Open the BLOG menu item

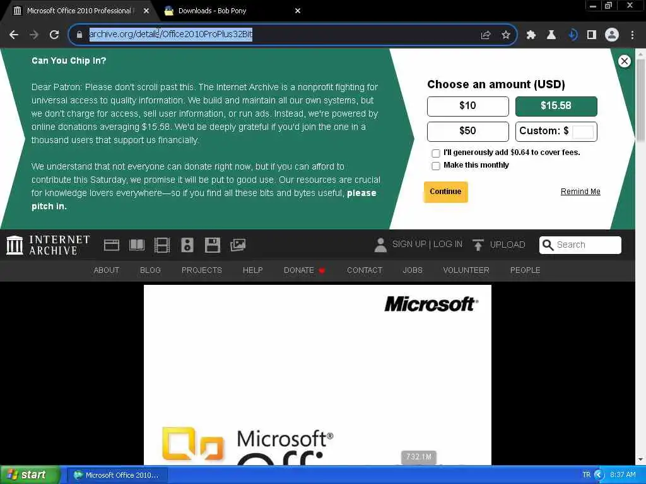pos(150,270)
